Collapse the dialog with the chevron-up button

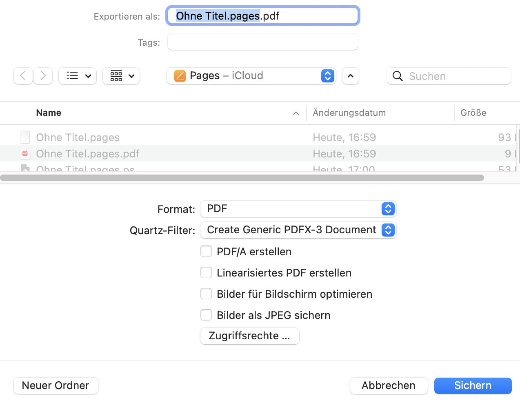click(351, 76)
